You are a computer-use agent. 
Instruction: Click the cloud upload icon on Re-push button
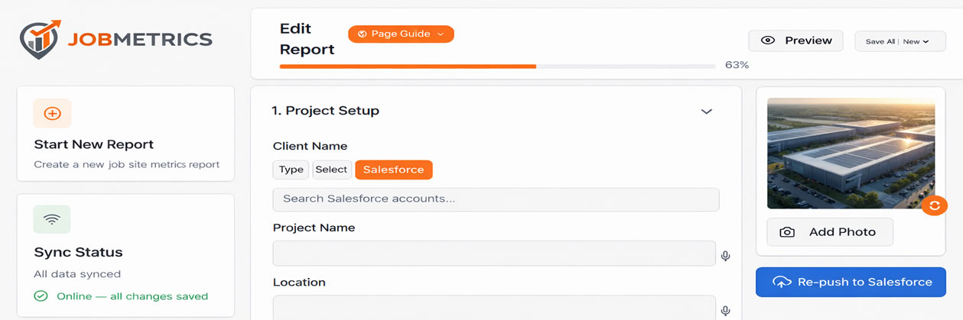pyautogui.click(x=782, y=282)
